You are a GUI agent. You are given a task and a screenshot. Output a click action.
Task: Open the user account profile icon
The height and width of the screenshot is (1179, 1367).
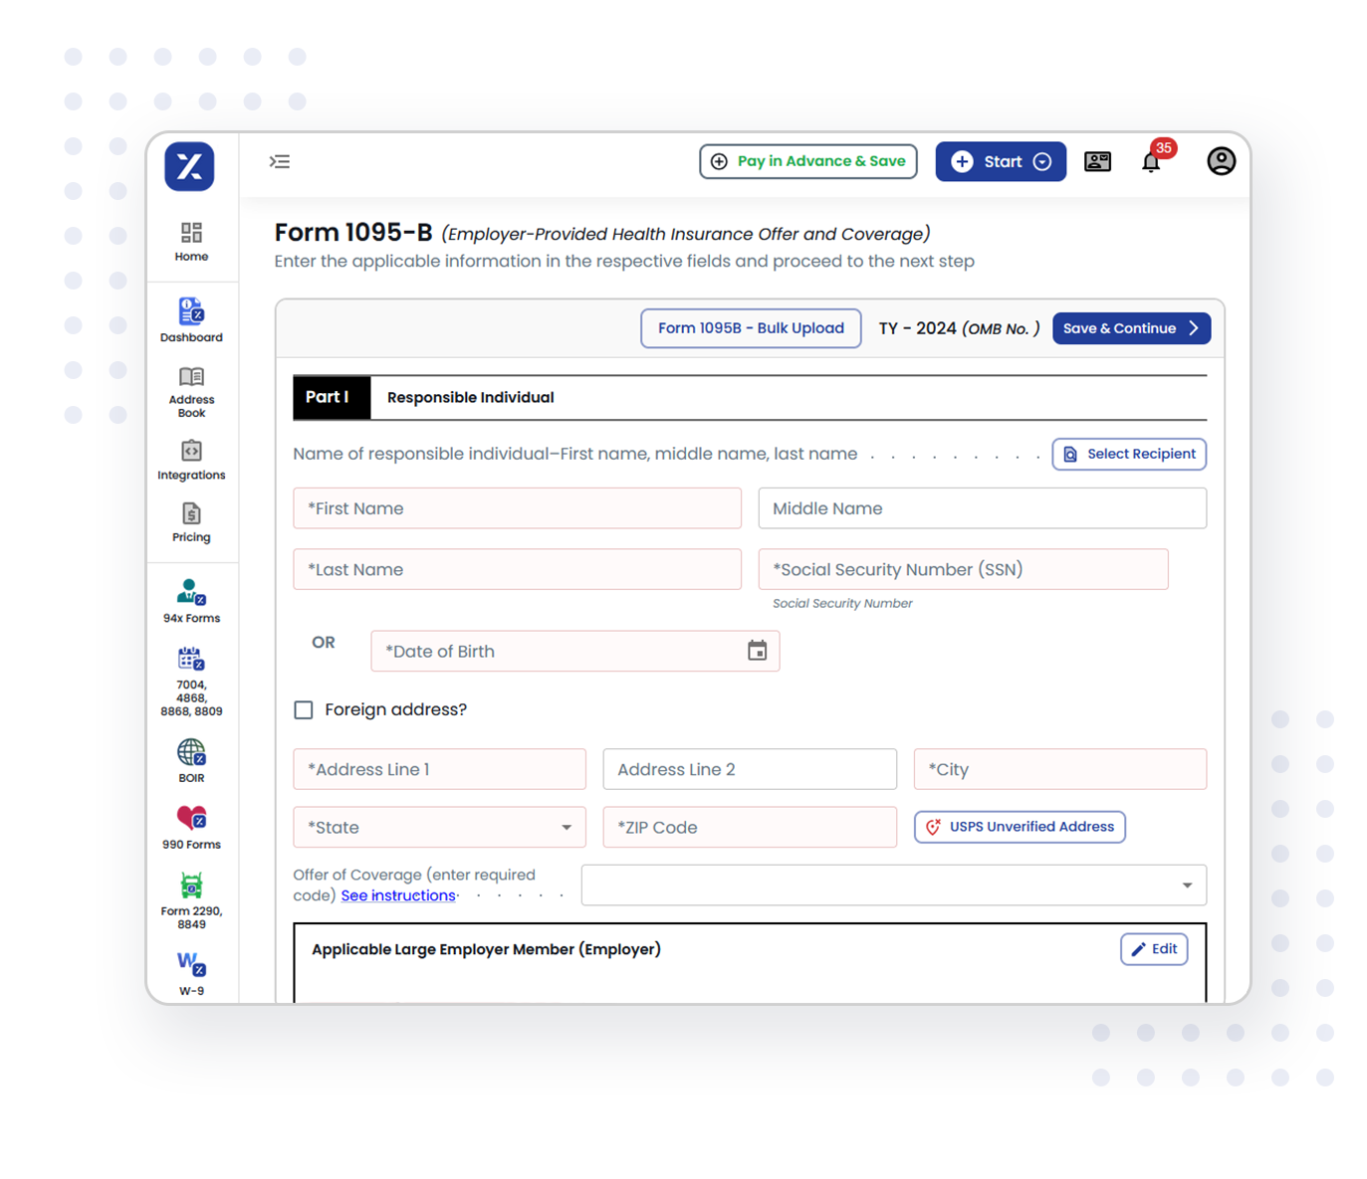[1221, 161]
